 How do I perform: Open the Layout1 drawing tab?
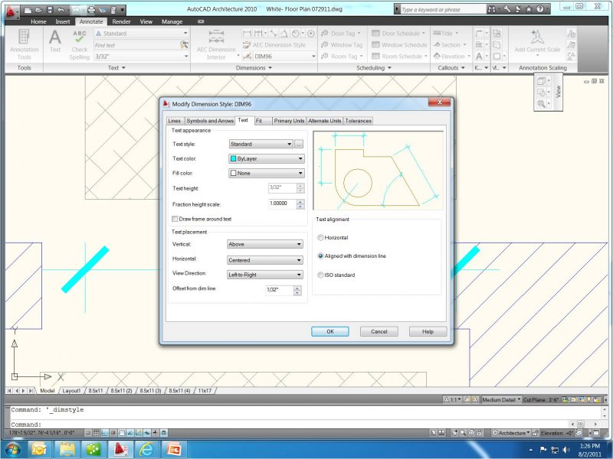[71, 391]
